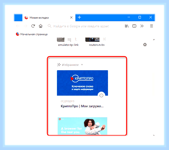
Task: Open the Начальная страница bookmark
Action: pos(32,34)
